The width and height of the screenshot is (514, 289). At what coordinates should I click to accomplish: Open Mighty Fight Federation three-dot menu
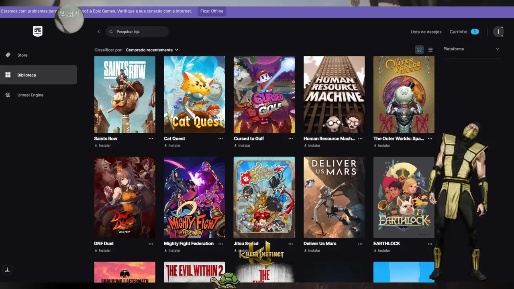[x=221, y=244]
